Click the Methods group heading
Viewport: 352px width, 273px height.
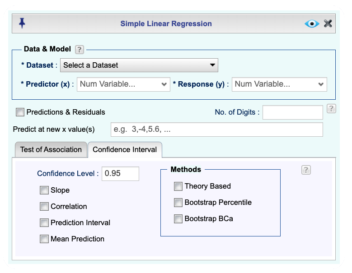(x=186, y=170)
